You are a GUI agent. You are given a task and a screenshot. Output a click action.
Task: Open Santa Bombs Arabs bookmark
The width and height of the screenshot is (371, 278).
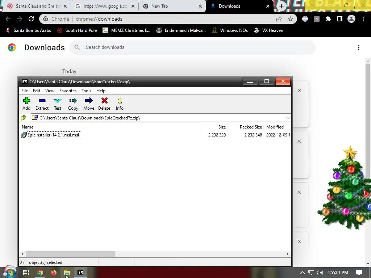[x=29, y=30]
